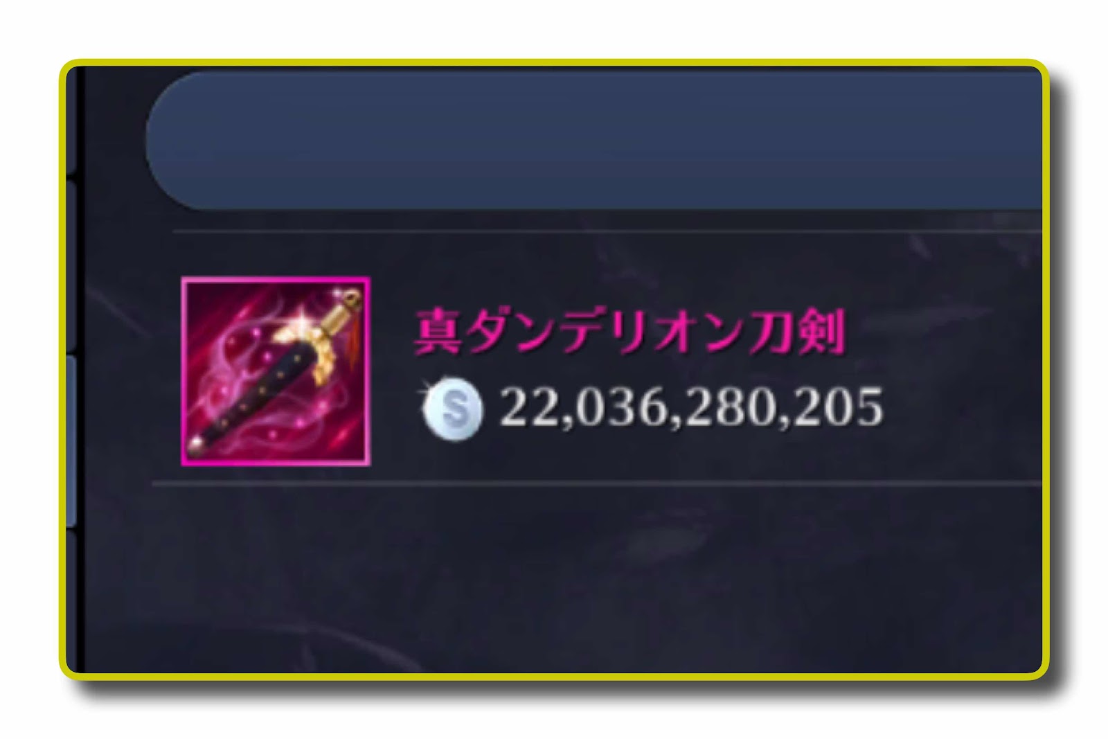The width and height of the screenshot is (1108, 739).
Task: Click the 真ダンデリオン刀剣 dagger item icon
Action: click(x=276, y=371)
